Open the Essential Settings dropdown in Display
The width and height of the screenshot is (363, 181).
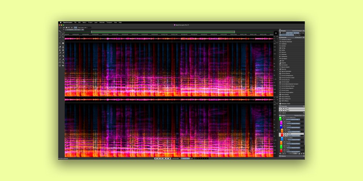pos(297,31)
